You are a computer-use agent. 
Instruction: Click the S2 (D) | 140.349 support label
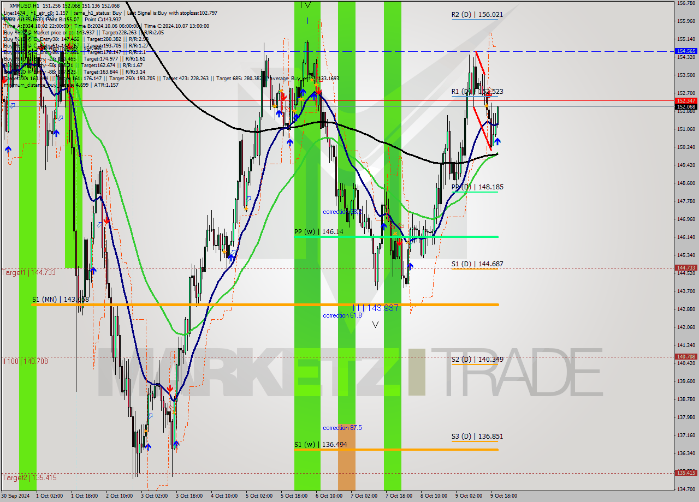[x=477, y=360]
